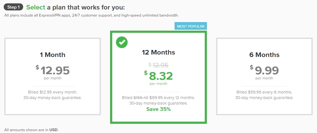Image resolution: width=317 pixels, height=133 pixels.
Task: Click the 6 Months heading
Action: point(264,55)
